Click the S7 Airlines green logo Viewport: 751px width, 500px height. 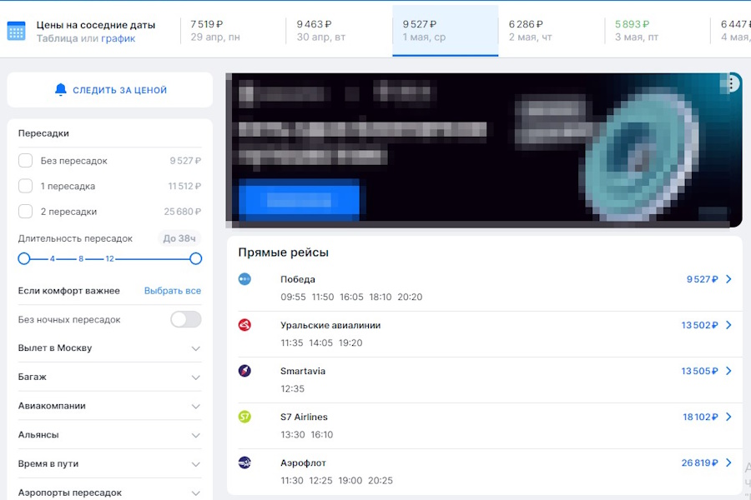244,417
